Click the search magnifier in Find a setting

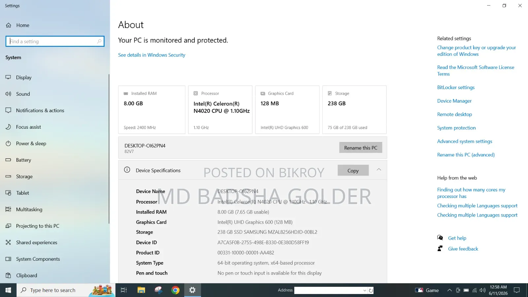tap(99, 41)
